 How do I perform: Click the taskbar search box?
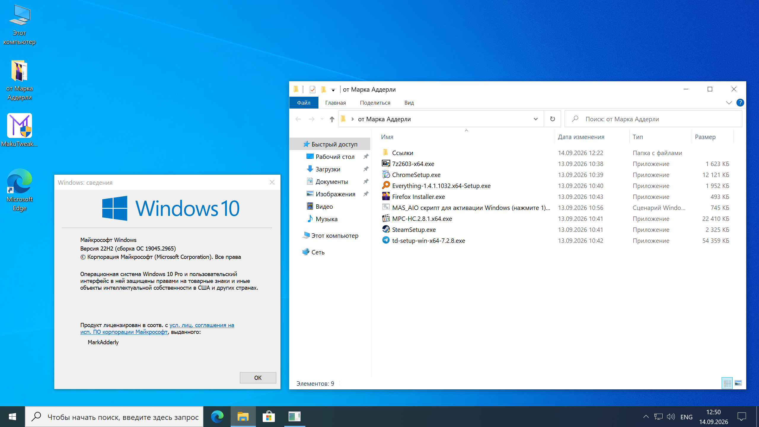click(114, 417)
